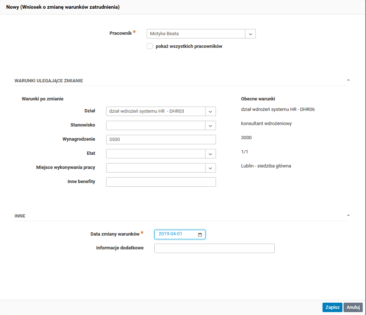Open the Stanowisko dropdown arrow

pyautogui.click(x=211, y=125)
